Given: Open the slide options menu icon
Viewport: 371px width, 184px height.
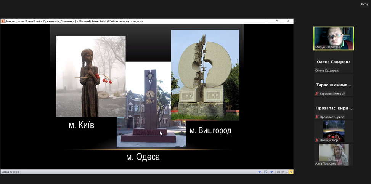Looking at the screenshot, I should click(x=265, y=172).
